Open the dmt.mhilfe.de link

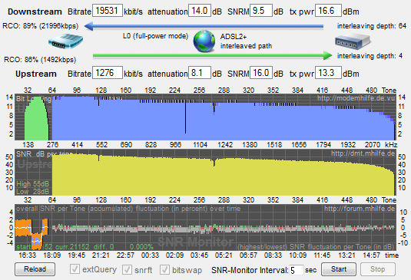pyautogui.click(x=363, y=153)
